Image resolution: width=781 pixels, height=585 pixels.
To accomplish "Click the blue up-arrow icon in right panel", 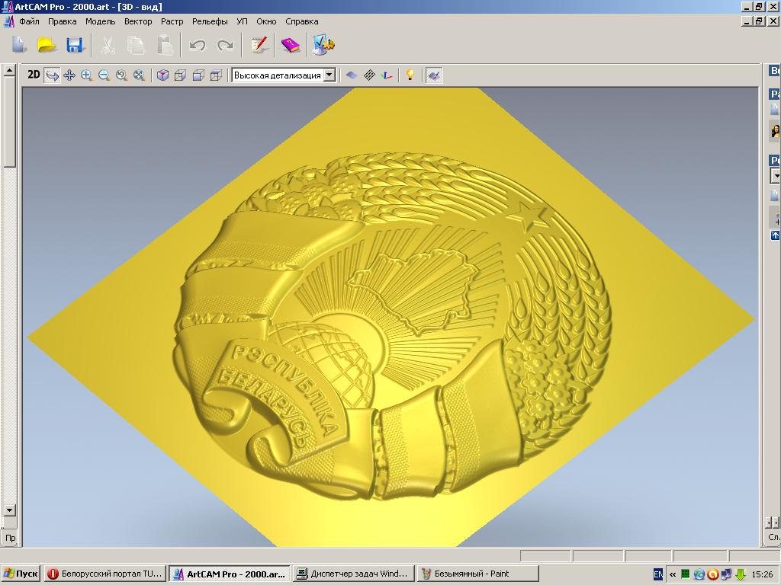I will click(775, 235).
